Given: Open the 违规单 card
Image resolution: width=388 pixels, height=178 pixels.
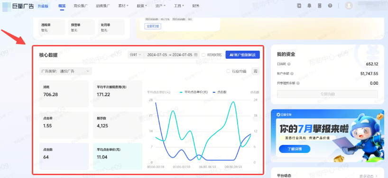Looking at the screenshot, I should 52,27.
